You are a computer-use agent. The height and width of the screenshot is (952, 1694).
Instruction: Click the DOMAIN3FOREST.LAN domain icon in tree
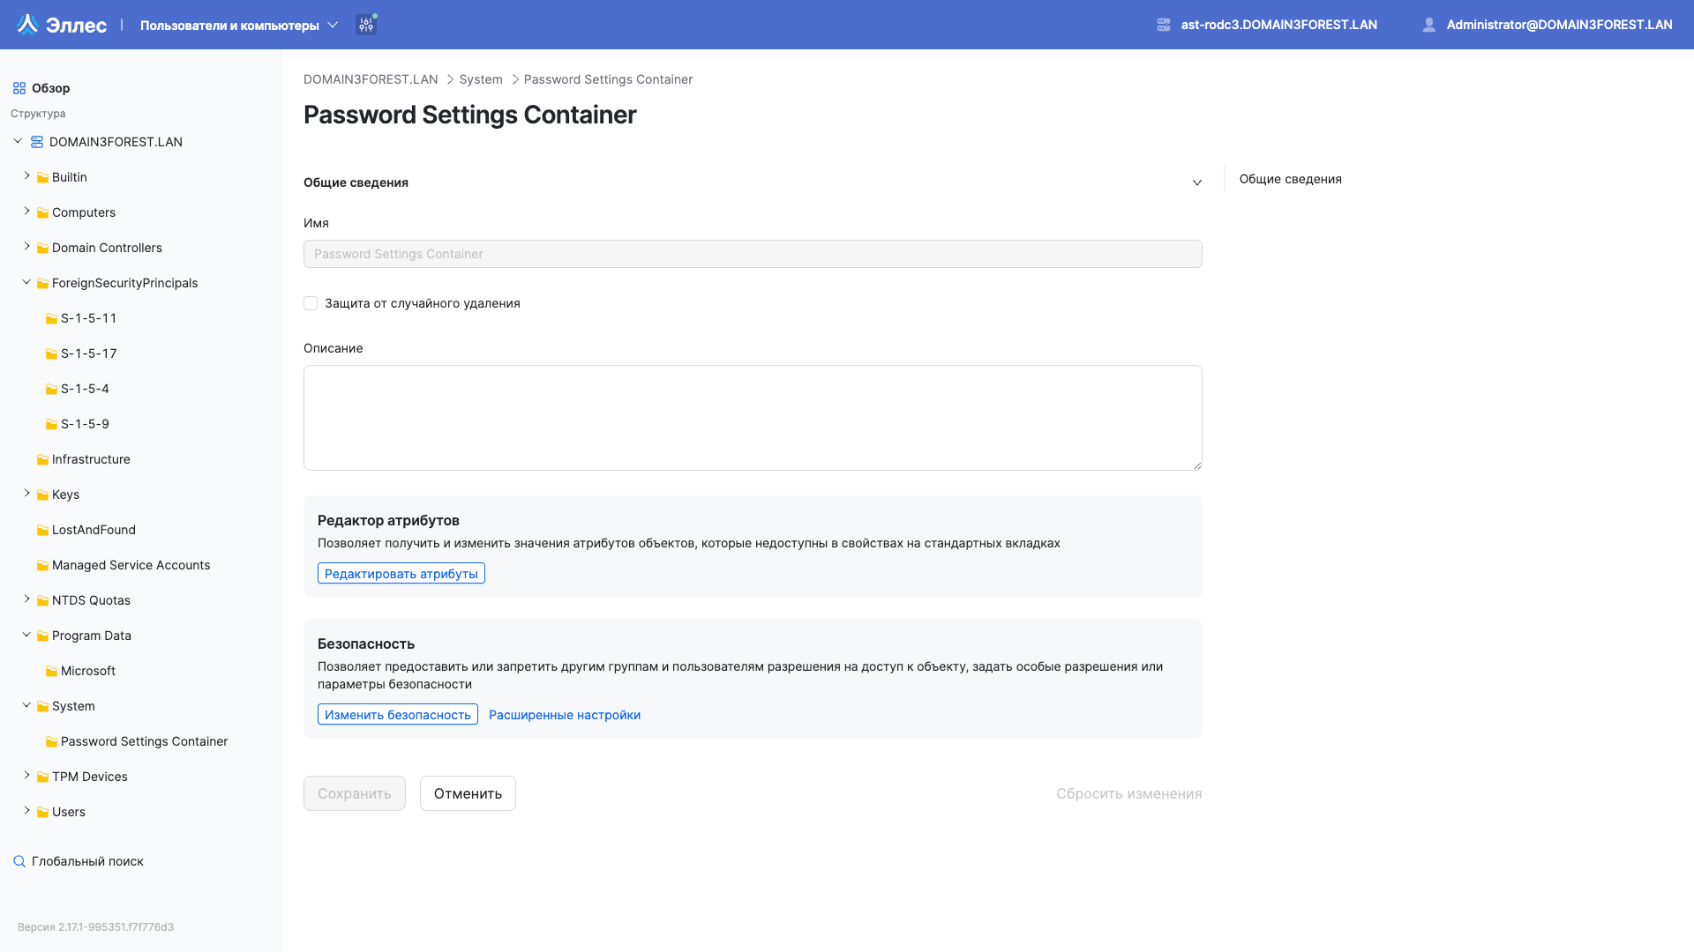click(37, 142)
